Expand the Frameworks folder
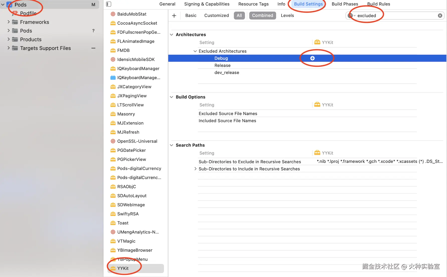The width and height of the screenshot is (447, 277). point(9,22)
